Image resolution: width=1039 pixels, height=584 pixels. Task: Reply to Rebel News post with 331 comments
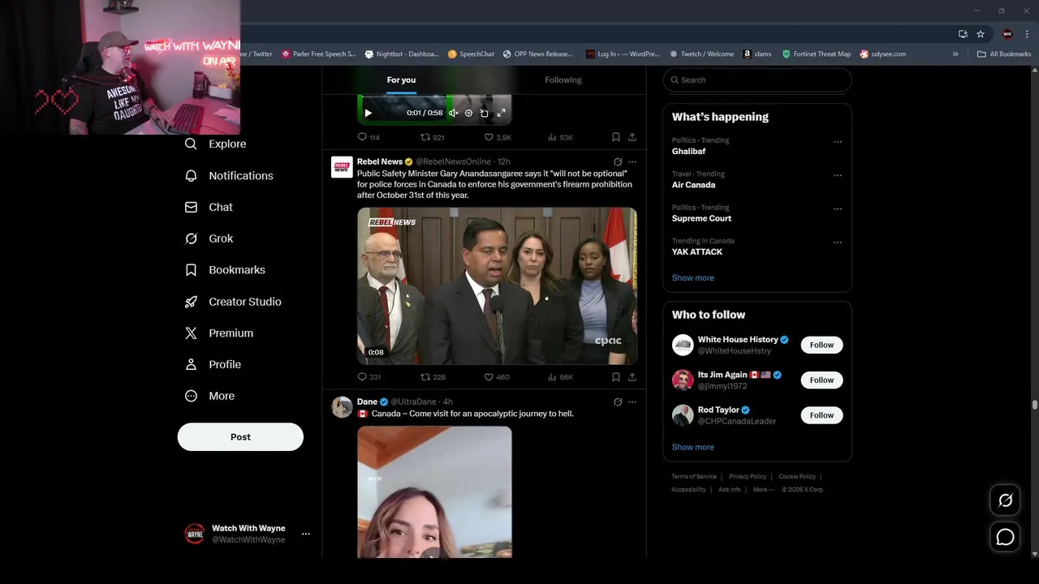point(369,377)
